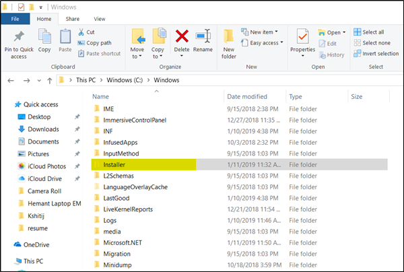Screen dimensions: 404x272
Task: Open Downloads in Quick access sidebar
Action: (x=43, y=129)
